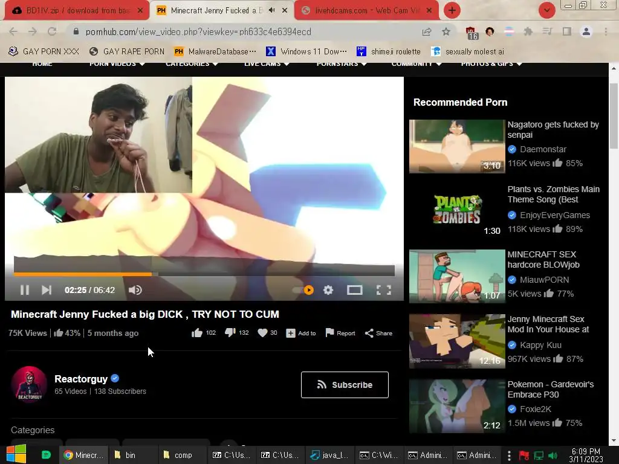Close the livehdcams.com tab
This screenshot has width=619, height=464.
(429, 11)
